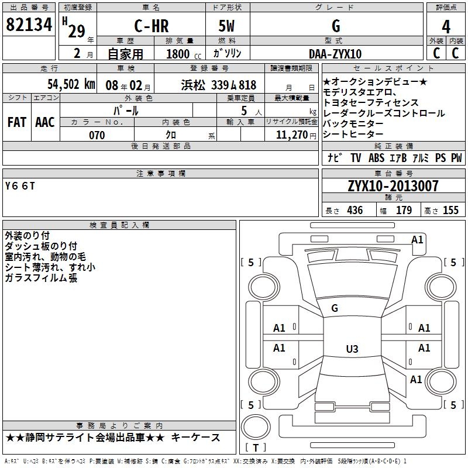
Task: Select the 静岡サテライト会場出品車 office notice
Action: click(x=85, y=438)
